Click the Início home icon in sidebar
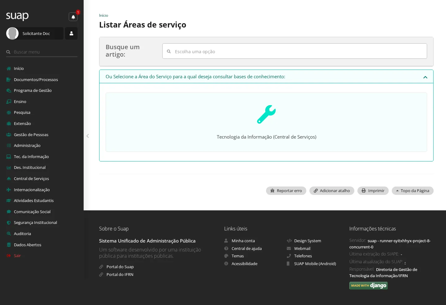This screenshot has width=446, height=305. tap(9, 68)
